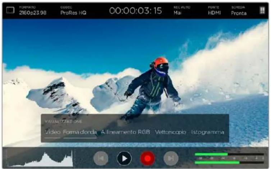The image size is (271, 169).
Task: Start recording with the red record button
Action: point(147,158)
